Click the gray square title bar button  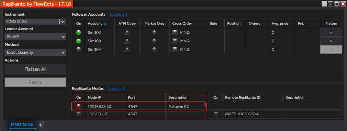pos(324,4)
